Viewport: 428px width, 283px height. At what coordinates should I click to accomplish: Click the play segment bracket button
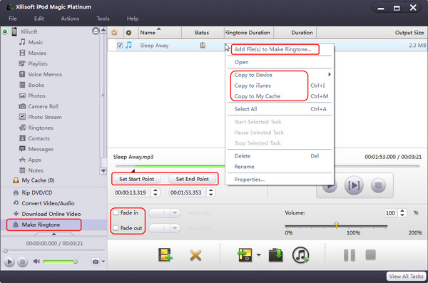[354, 185]
